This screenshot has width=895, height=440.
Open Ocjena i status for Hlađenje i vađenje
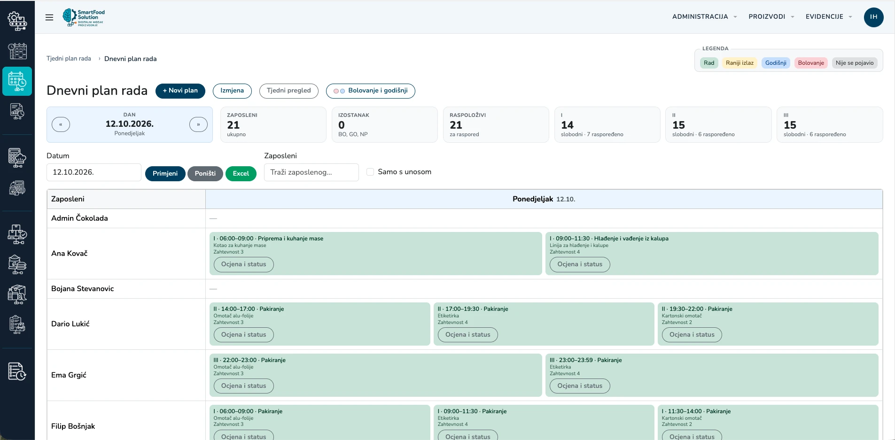pyautogui.click(x=580, y=264)
